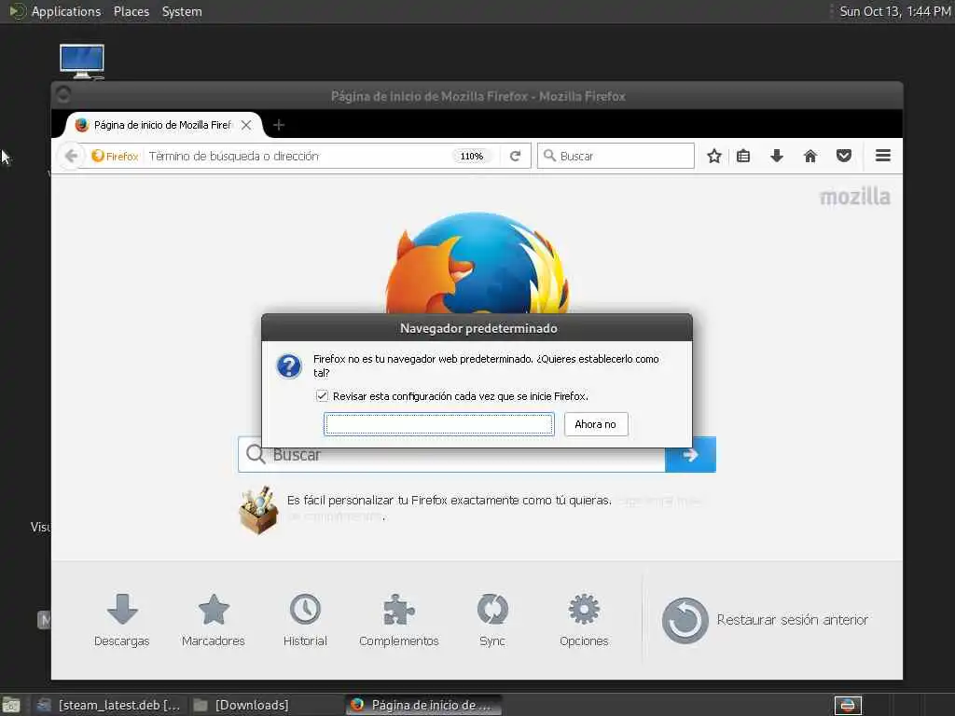Click the focused blank dialog button
Image resolution: width=955 pixels, height=716 pixels.
point(438,424)
